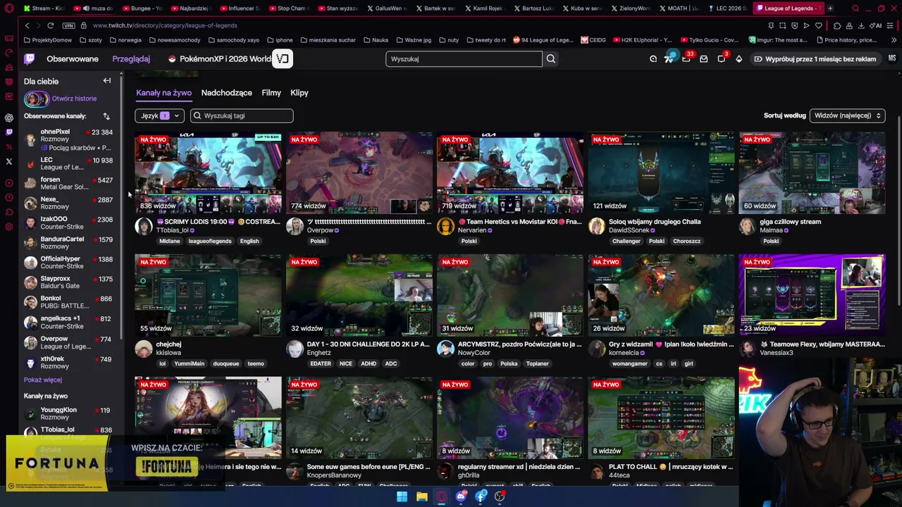
Task: Click the browser address bar URL
Action: click(x=165, y=25)
